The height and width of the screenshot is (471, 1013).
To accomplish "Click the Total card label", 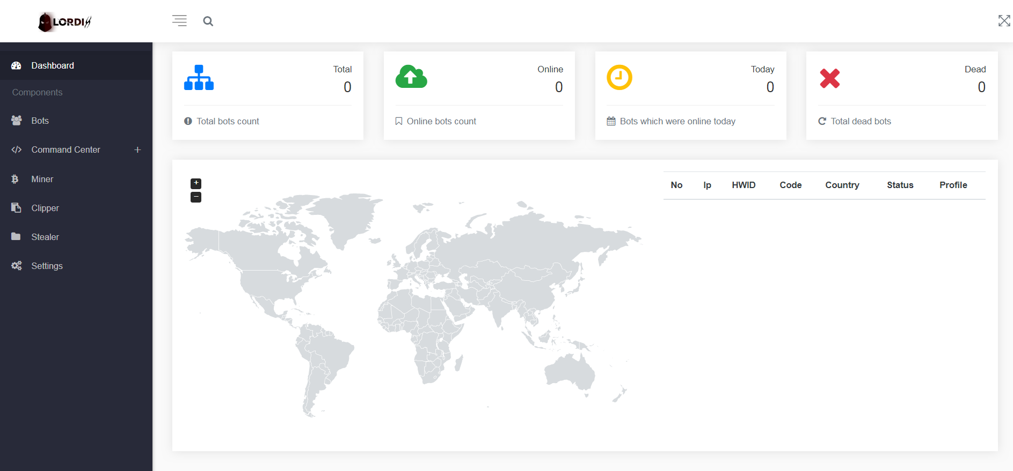I will pos(342,69).
